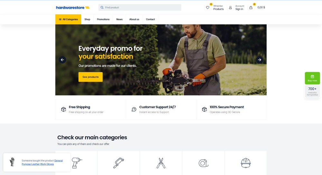The height and width of the screenshot is (175, 322).
Task: Open the shopping bag cart icon
Action: coord(251,8)
